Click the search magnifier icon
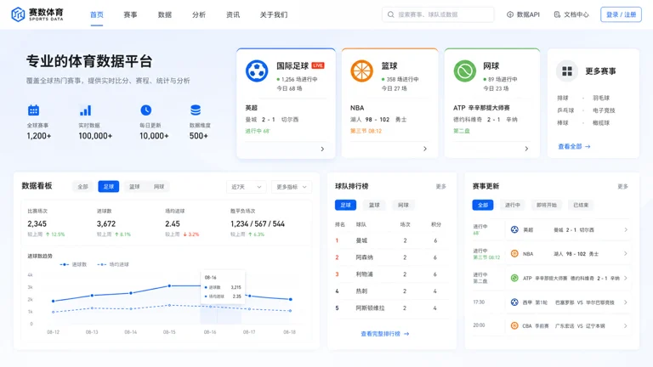The height and width of the screenshot is (367, 653). click(390, 14)
